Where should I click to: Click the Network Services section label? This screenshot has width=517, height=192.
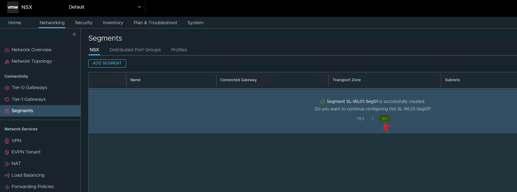(x=21, y=129)
